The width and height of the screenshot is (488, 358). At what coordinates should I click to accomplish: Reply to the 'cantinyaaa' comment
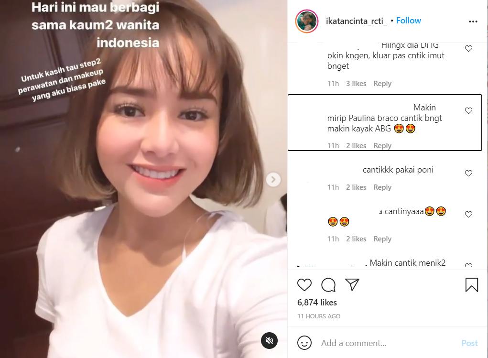click(382, 239)
